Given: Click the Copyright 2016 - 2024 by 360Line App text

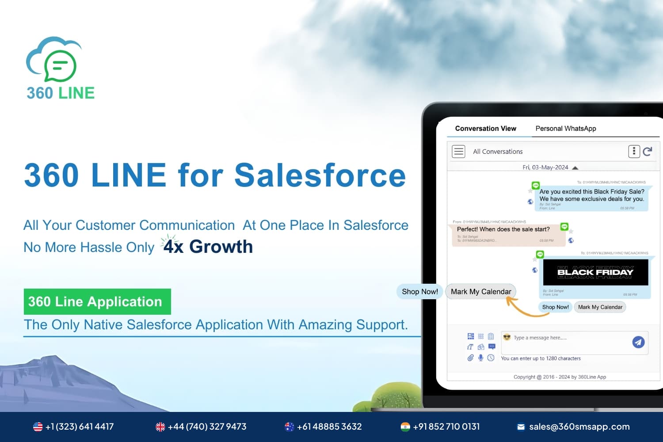Looking at the screenshot, I should coord(560,377).
